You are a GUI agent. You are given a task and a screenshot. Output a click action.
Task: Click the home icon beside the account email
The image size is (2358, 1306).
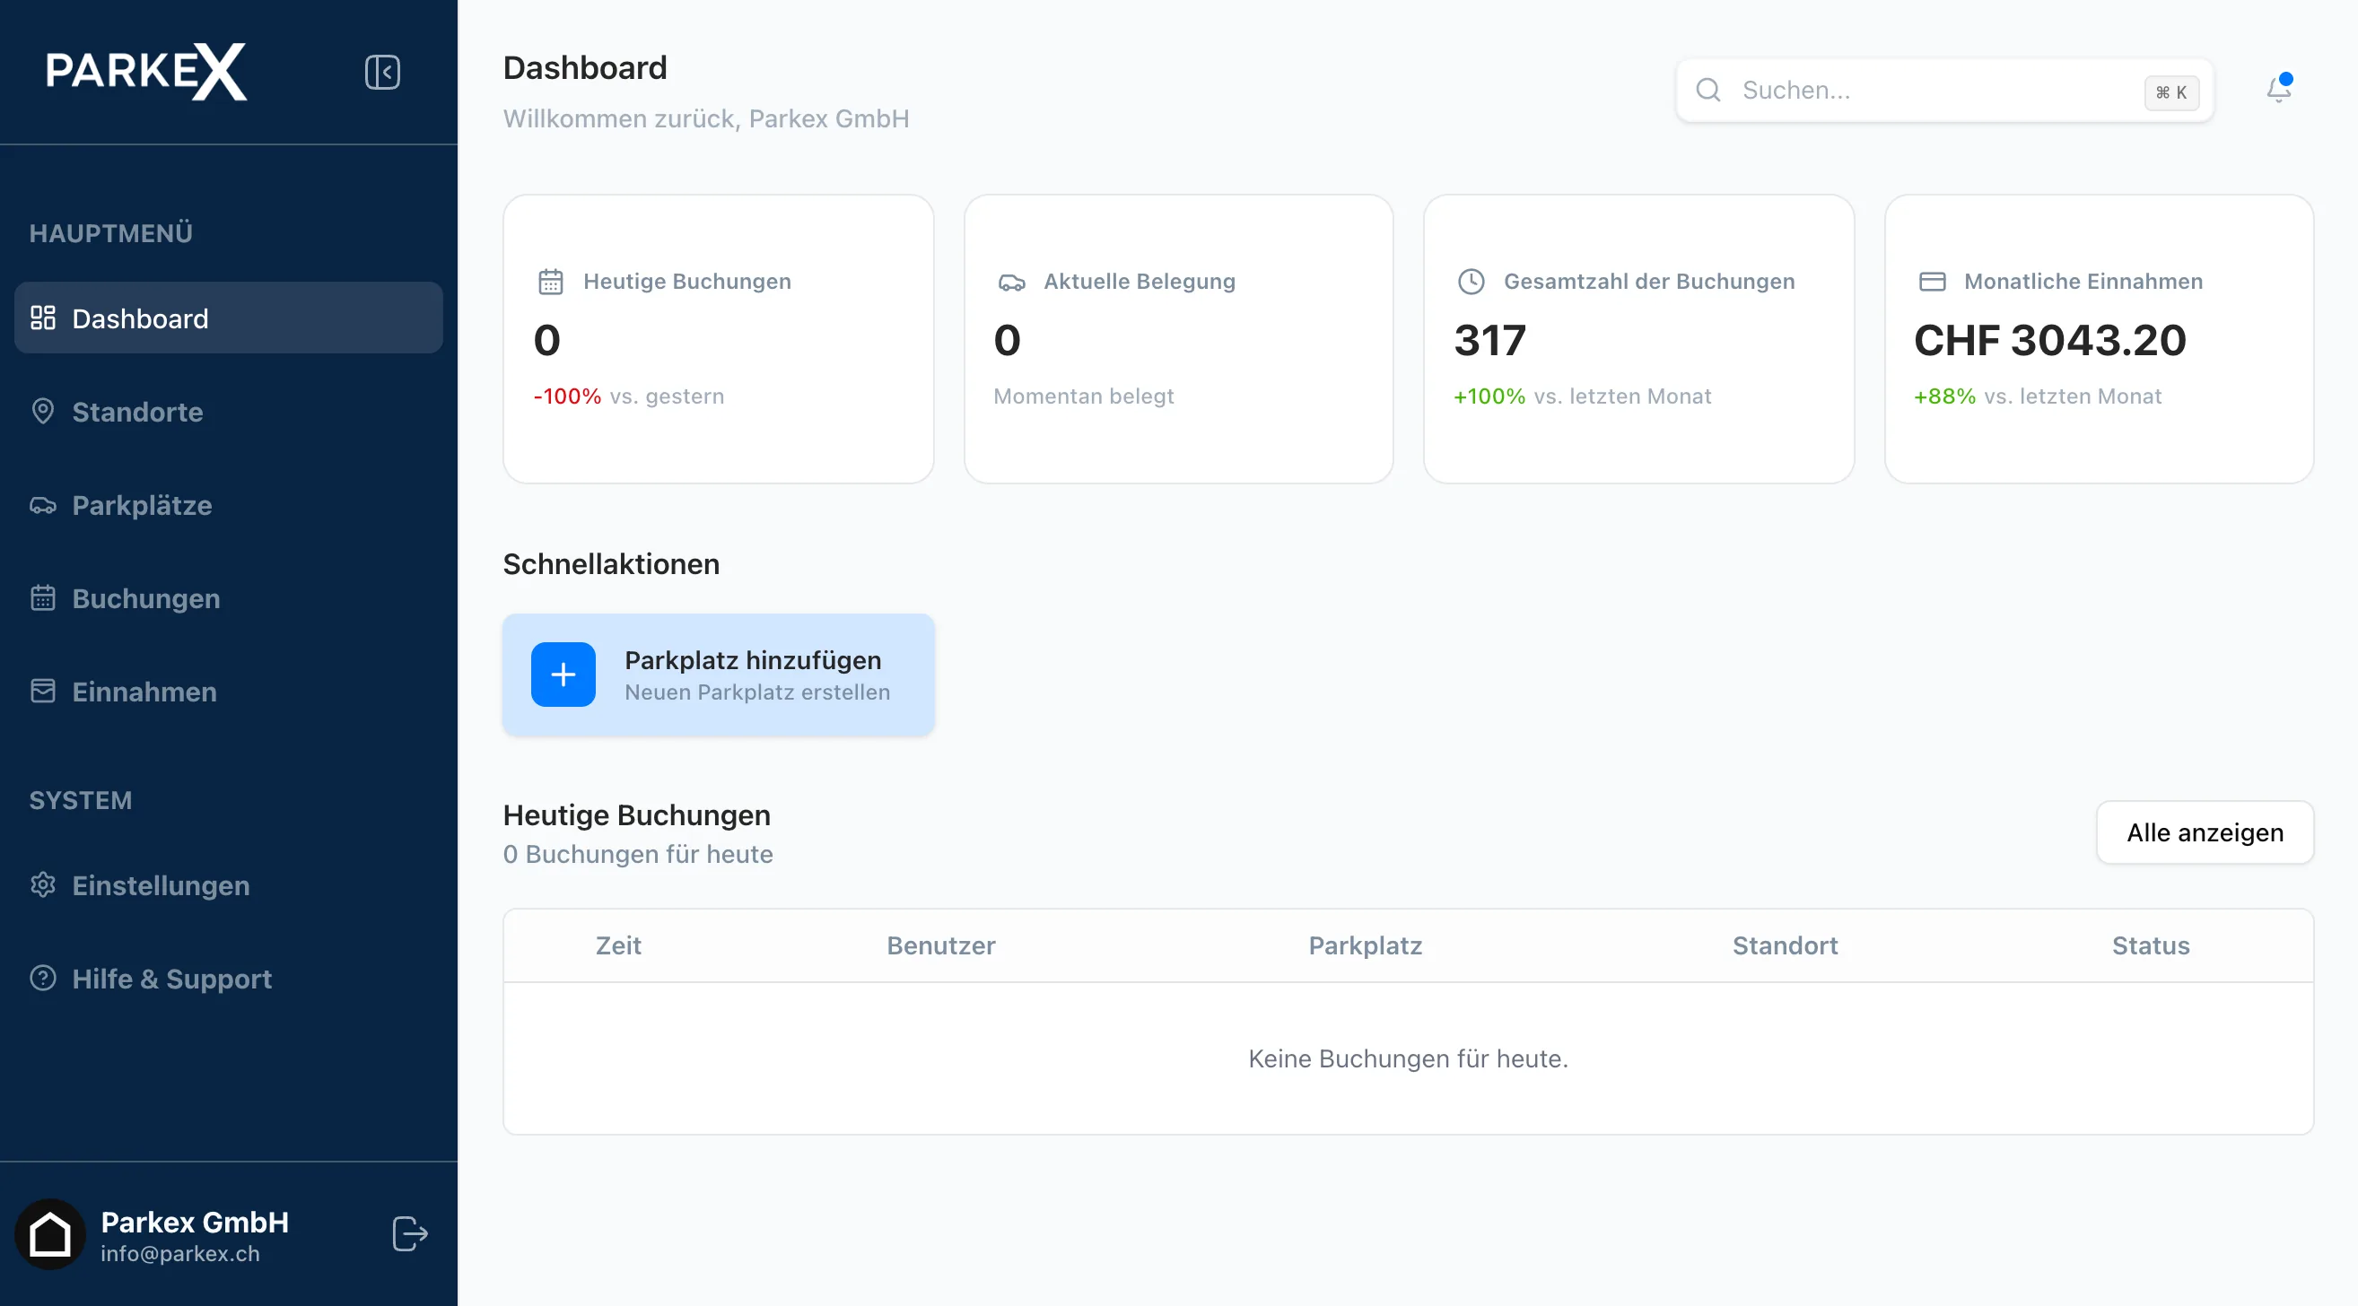50,1232
